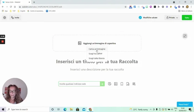Open Chrome three-dot menu
Viewport: 194px width, 112px height.
191,7
